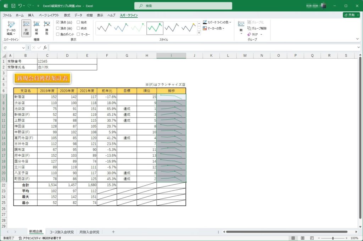Click the 共有 share button

(x=351, y=15)
